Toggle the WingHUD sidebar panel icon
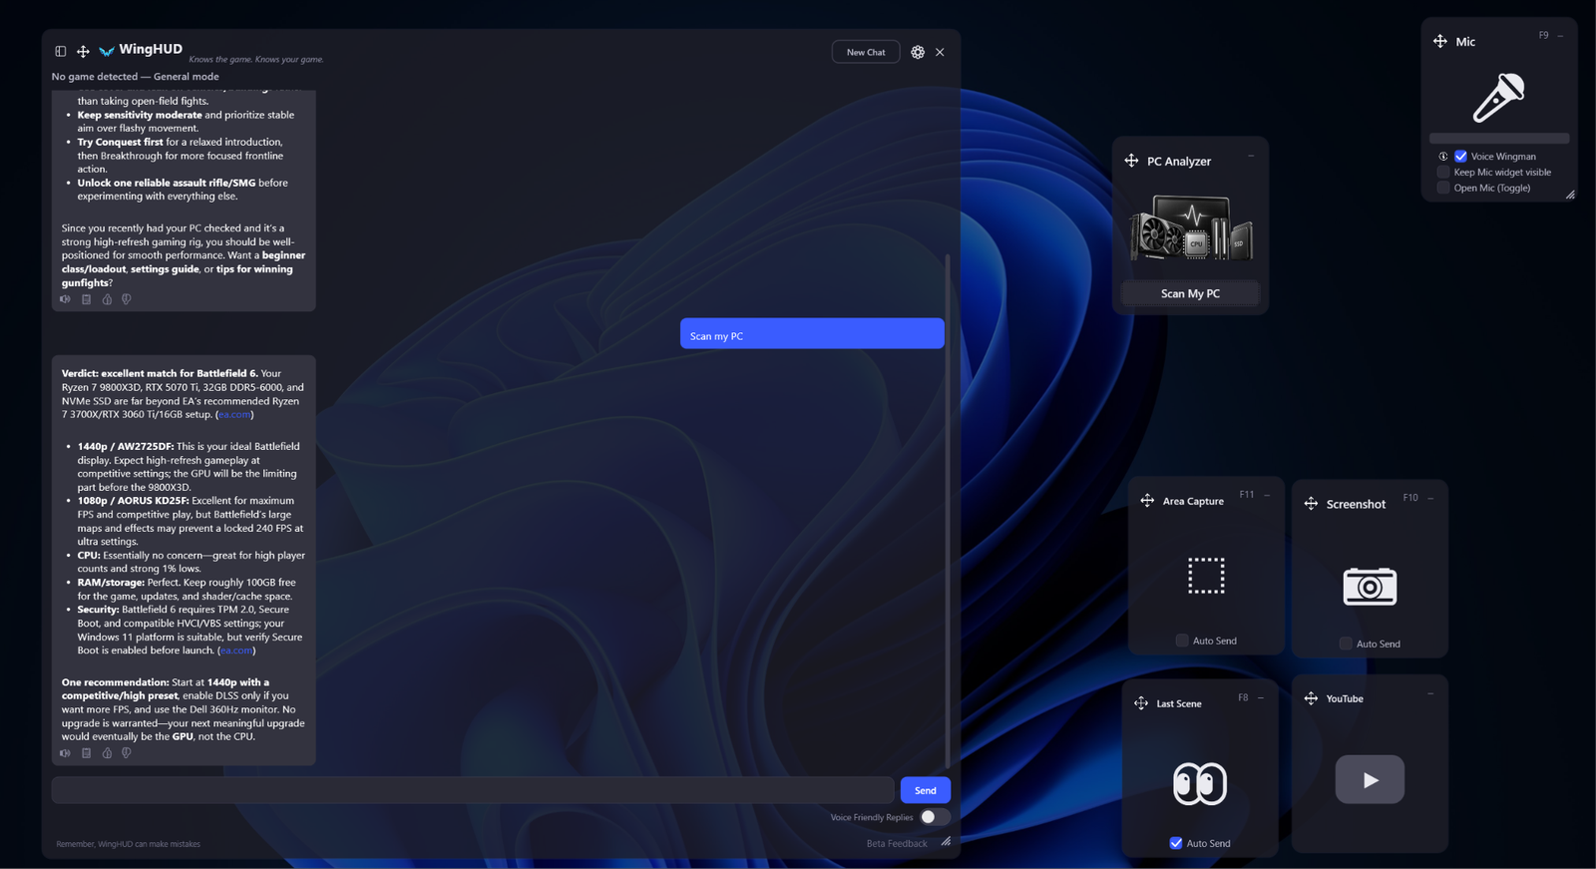Viewport: 1596px width, 869px height. click(x=61, y=51)
